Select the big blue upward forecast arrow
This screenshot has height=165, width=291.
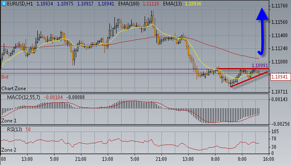[262, 31]
